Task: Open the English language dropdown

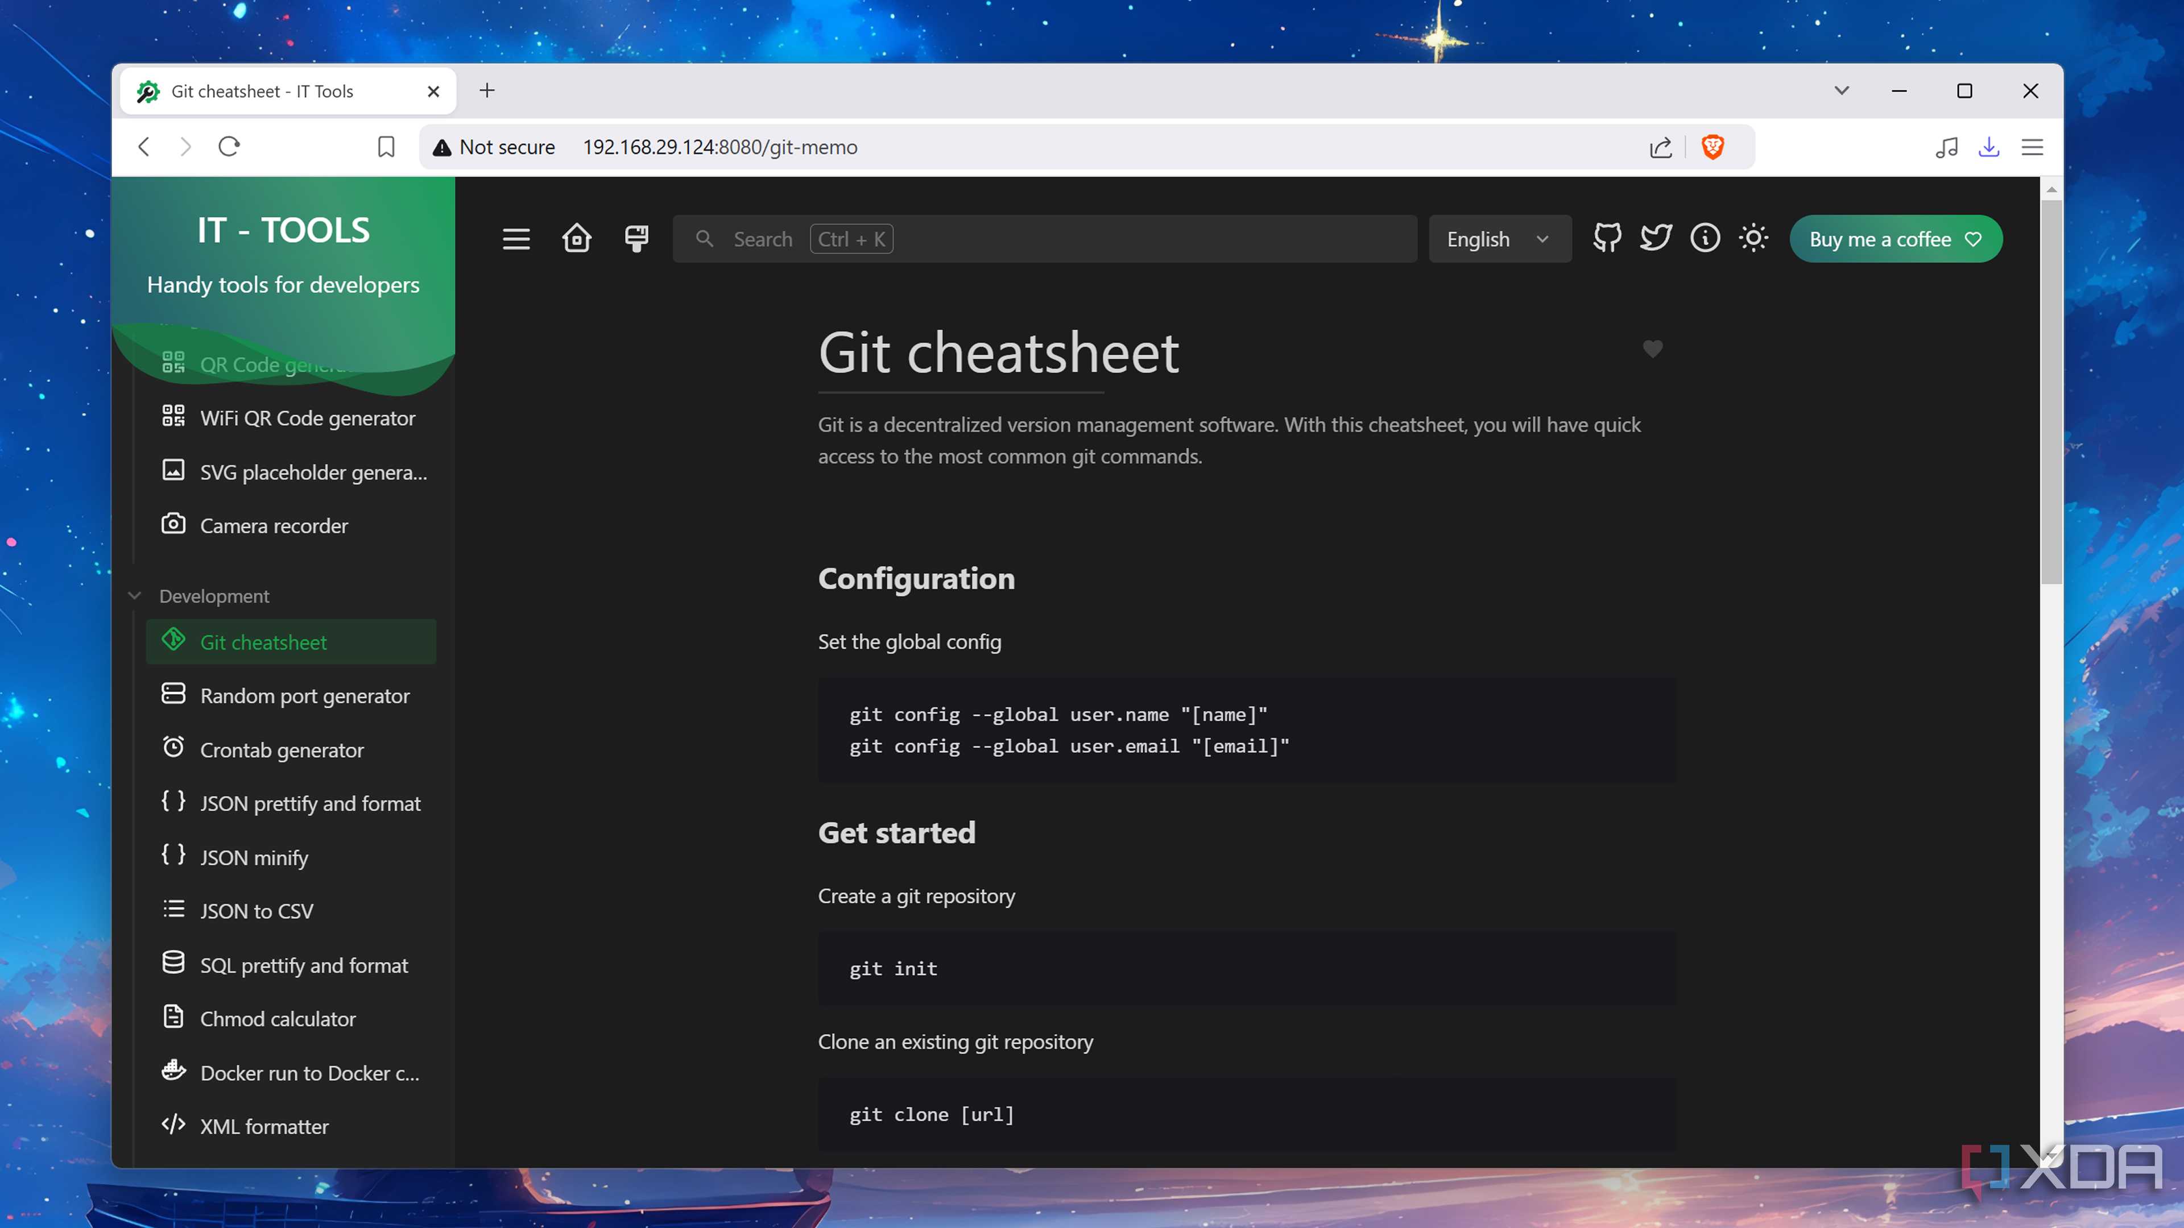Action: 1499,239
